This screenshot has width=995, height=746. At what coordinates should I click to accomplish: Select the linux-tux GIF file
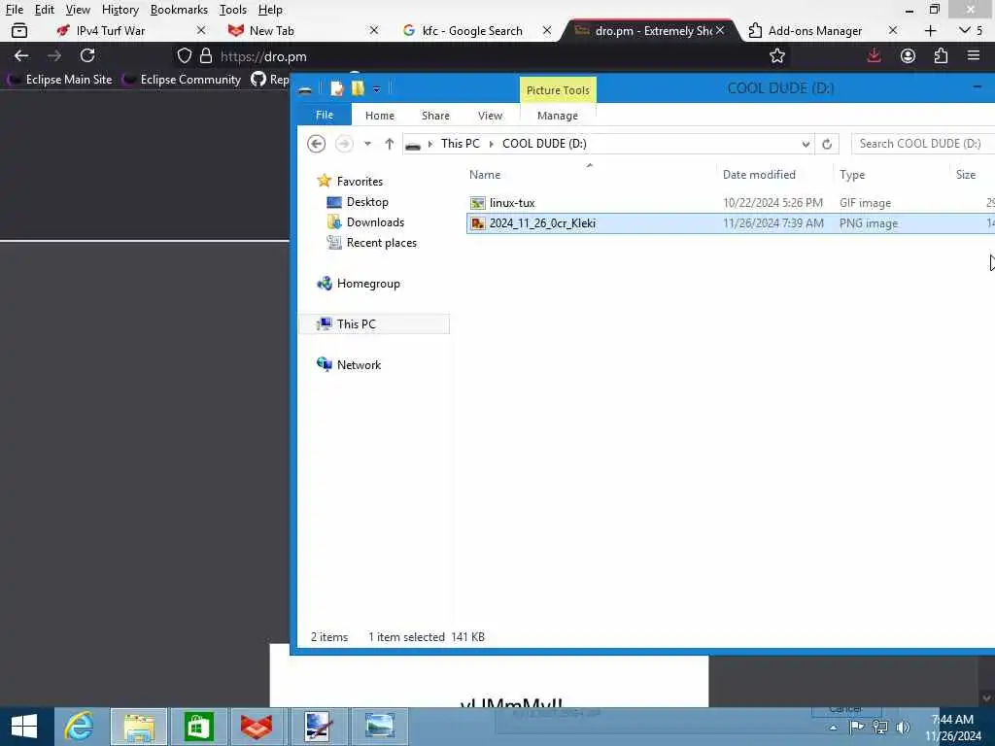click(731, 203)
